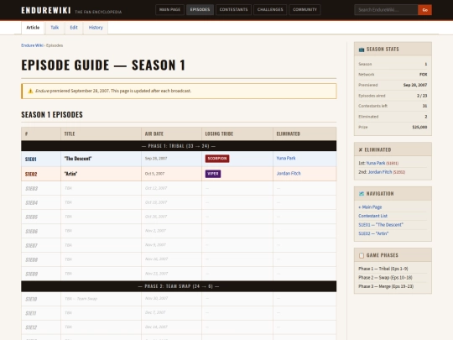Image resolution: width=453 pixels, height=340 pixels.
Task: Click the Episodes aired stat value
Action: (x=422, y=96)
